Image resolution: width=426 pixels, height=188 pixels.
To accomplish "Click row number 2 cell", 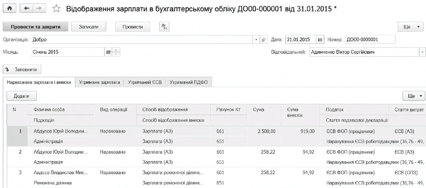I will click(17, 152).
